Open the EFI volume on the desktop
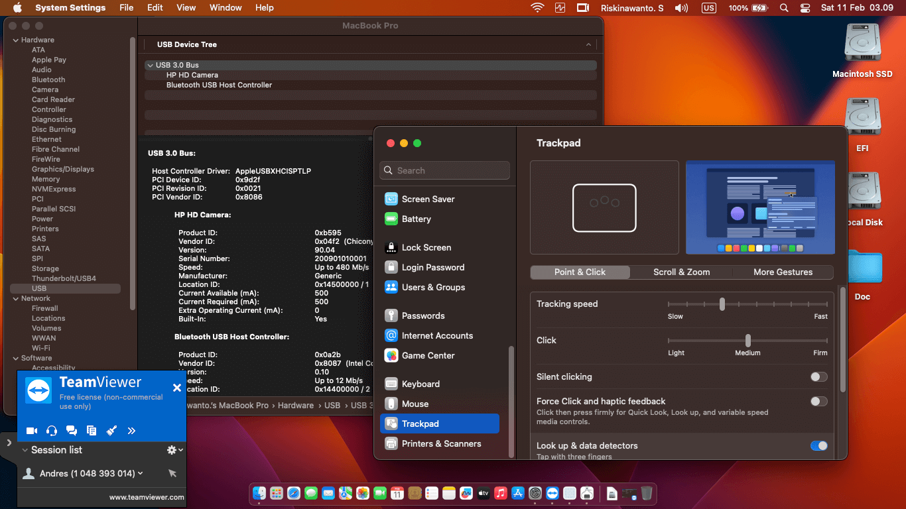 coord(862,118)
